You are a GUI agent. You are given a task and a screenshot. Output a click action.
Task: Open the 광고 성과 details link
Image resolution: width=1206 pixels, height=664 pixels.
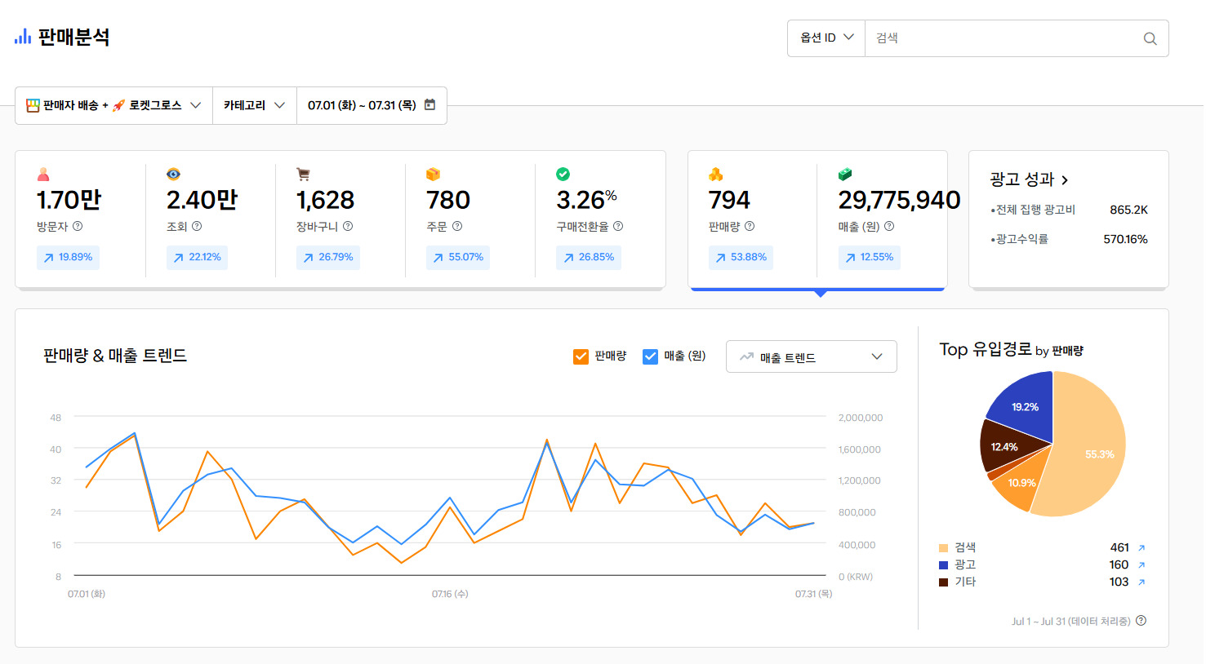pyautogui.click(x=1029, y=179)
